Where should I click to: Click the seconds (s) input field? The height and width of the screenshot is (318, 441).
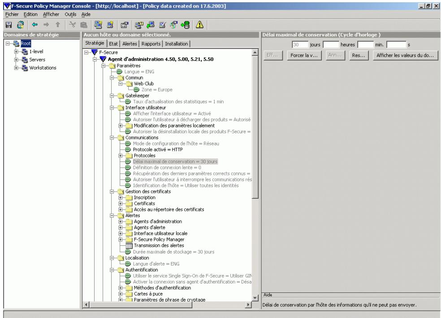pyautogui.click(x=396, y=44)
